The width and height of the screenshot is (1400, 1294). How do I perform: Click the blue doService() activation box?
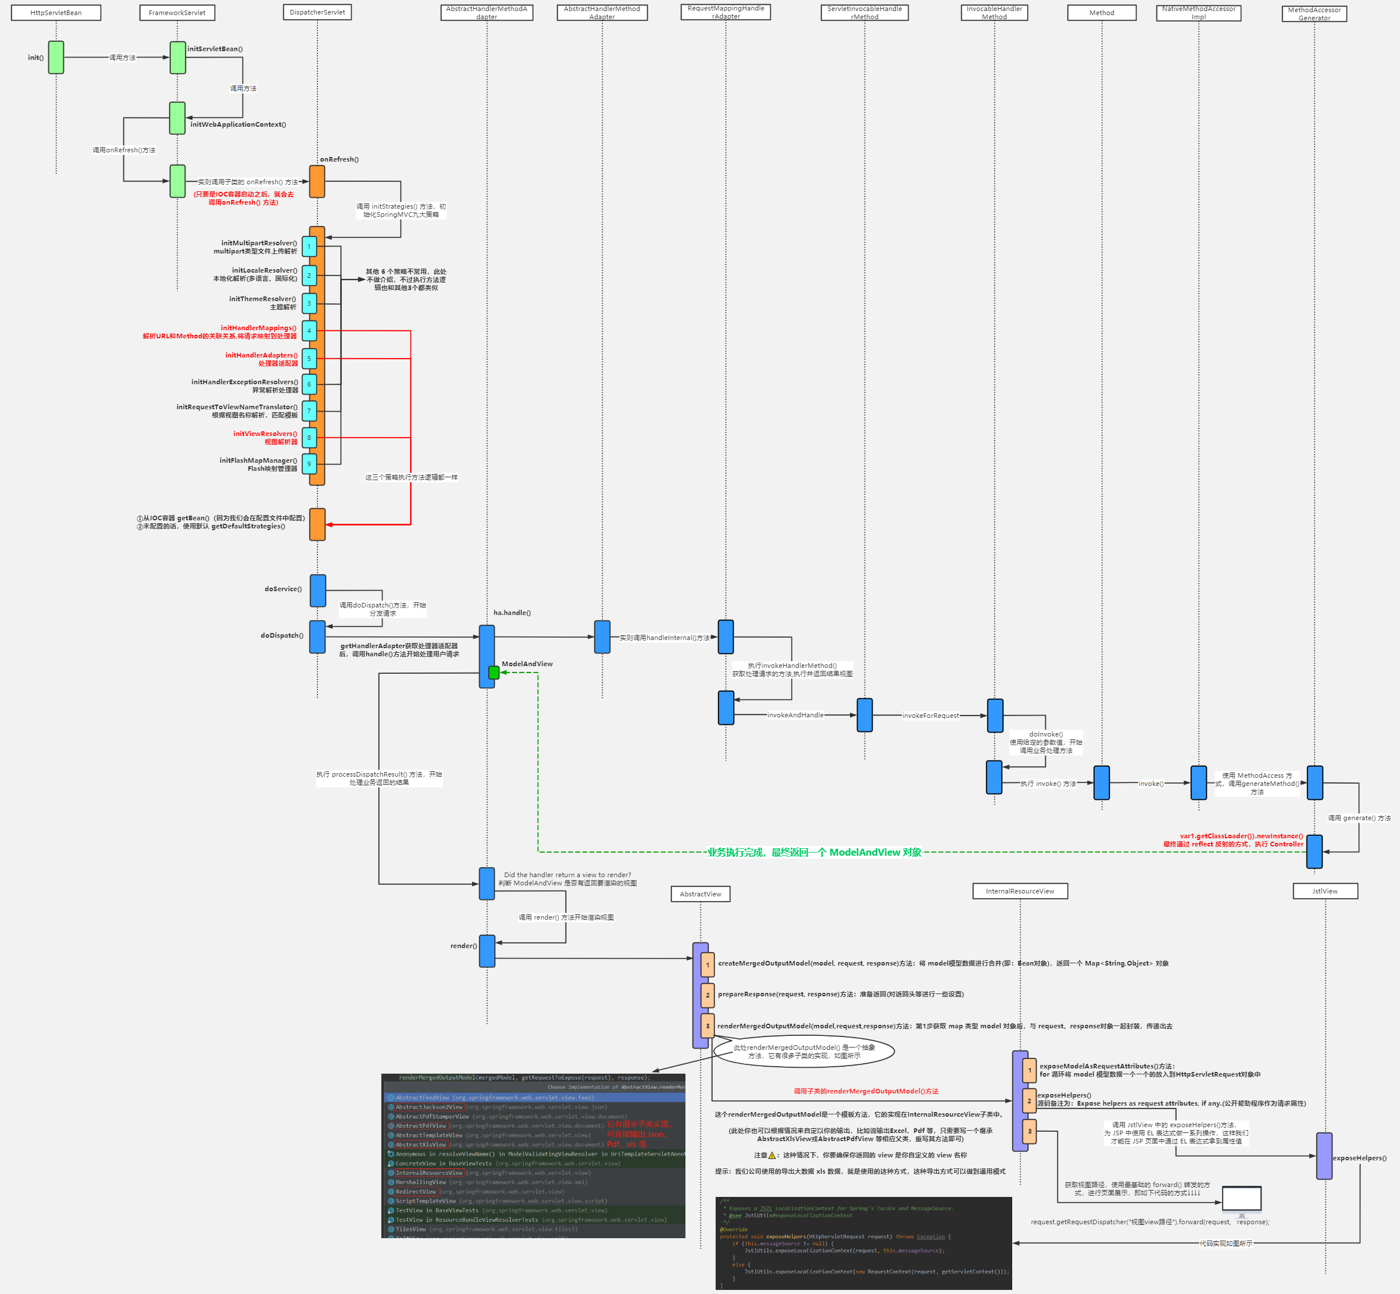click(x=318, y=590)
